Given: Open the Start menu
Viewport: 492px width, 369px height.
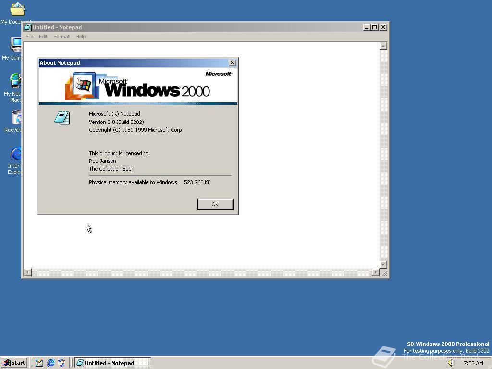Looking at the screenshot, I should click(x=14, y=363).
